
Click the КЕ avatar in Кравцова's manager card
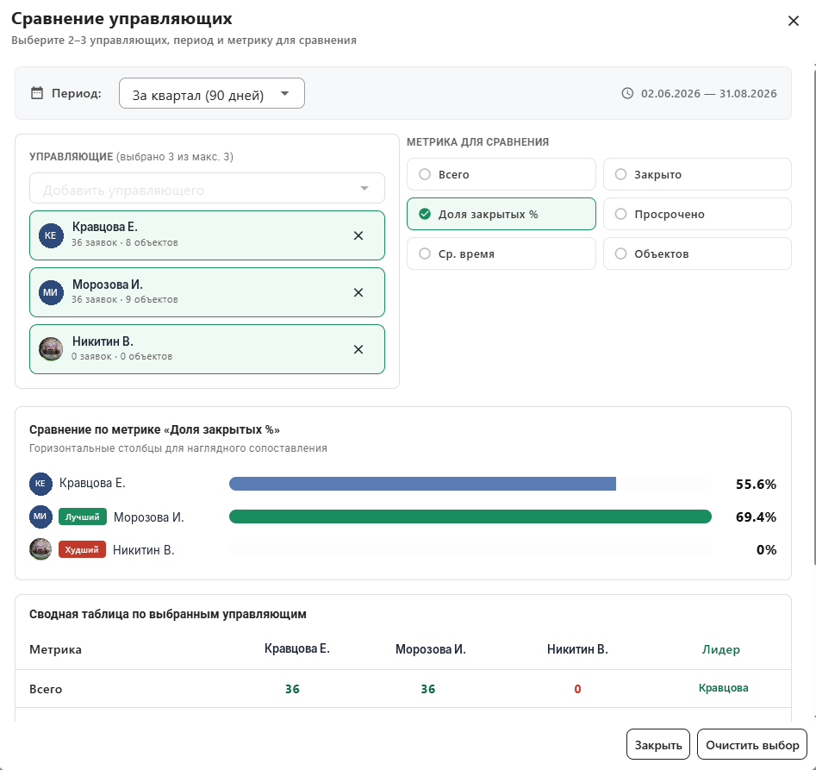51,235
